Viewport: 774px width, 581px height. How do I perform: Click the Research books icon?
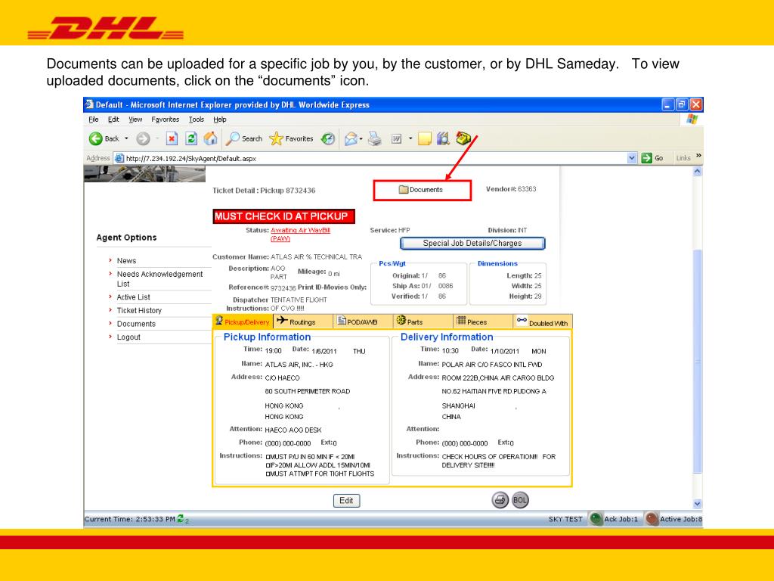tap(443, 139)
